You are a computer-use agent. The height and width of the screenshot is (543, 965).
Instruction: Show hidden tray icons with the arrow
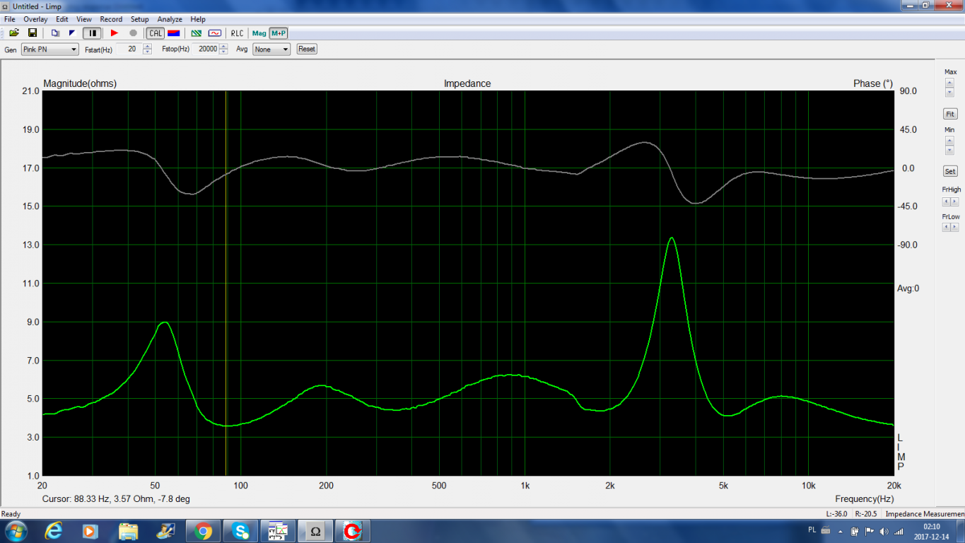click(x=841, y=531)
